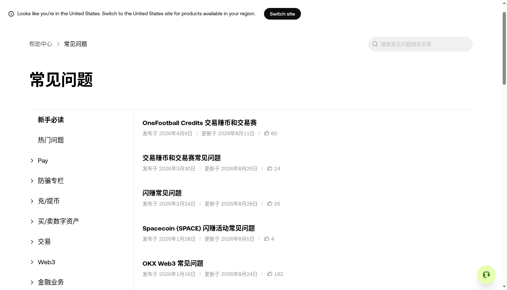
Task: Open the 金融业务 sidebar category
Action: point(51,282)
